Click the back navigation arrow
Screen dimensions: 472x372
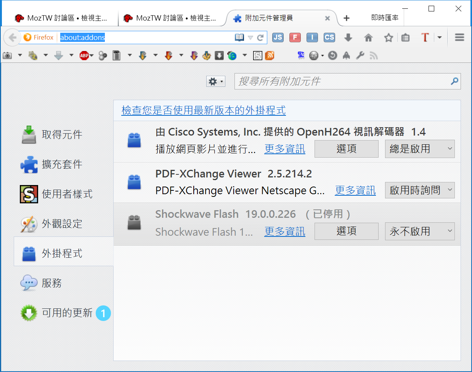pos(12,37)
